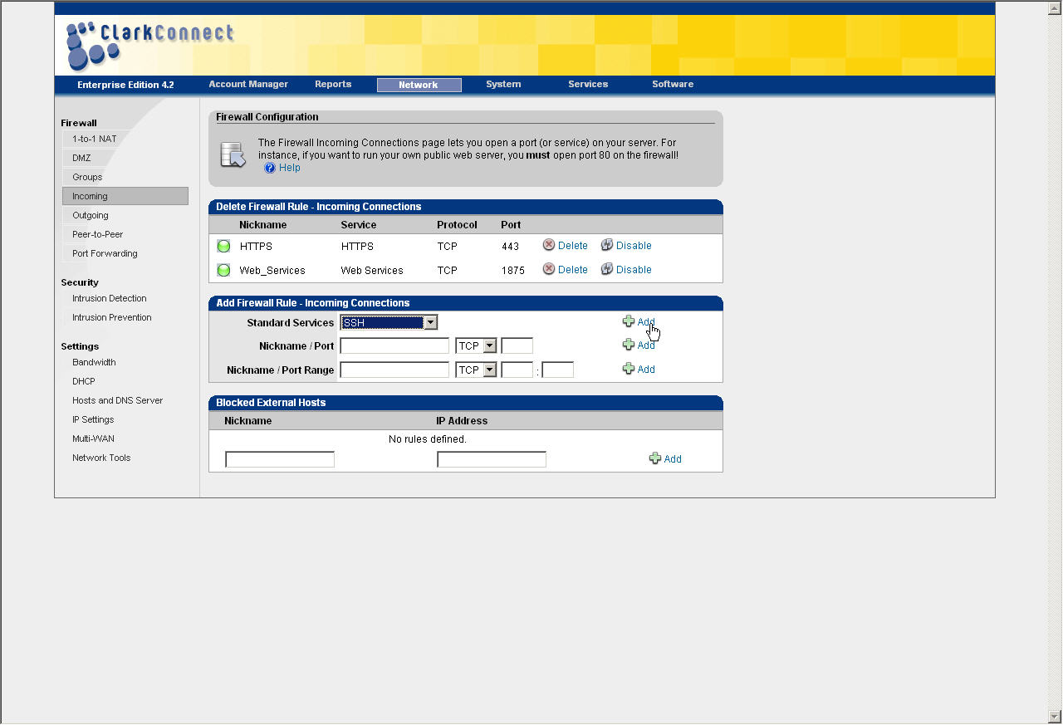This screenshot has height=725, width=1063.
Task: Toggle green status light of HTTPS rule
Action: (x=223, y=246)
